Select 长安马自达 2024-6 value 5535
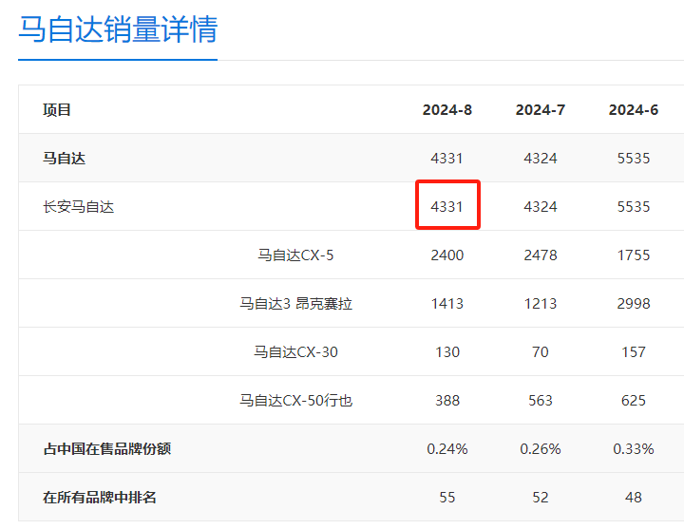This screenshot has width=684, height=529. tap(634, 207)
